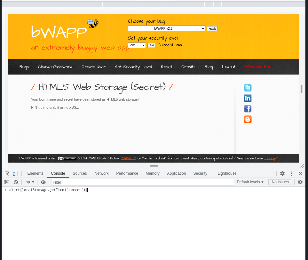Viewport: 308px width, 260px height.
Task: Expand the Choose your bug dropdown
Action: click(166, 28)
